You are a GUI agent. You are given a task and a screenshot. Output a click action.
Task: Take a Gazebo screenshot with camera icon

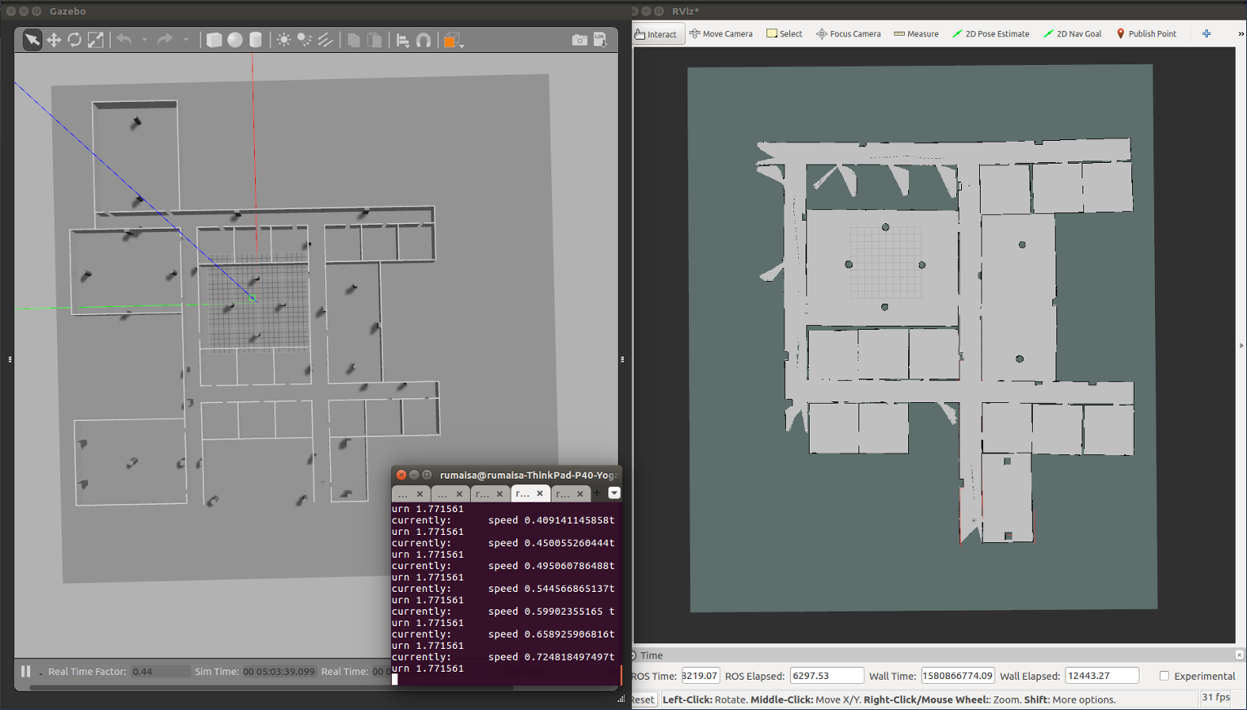click(x=579, y=40)
